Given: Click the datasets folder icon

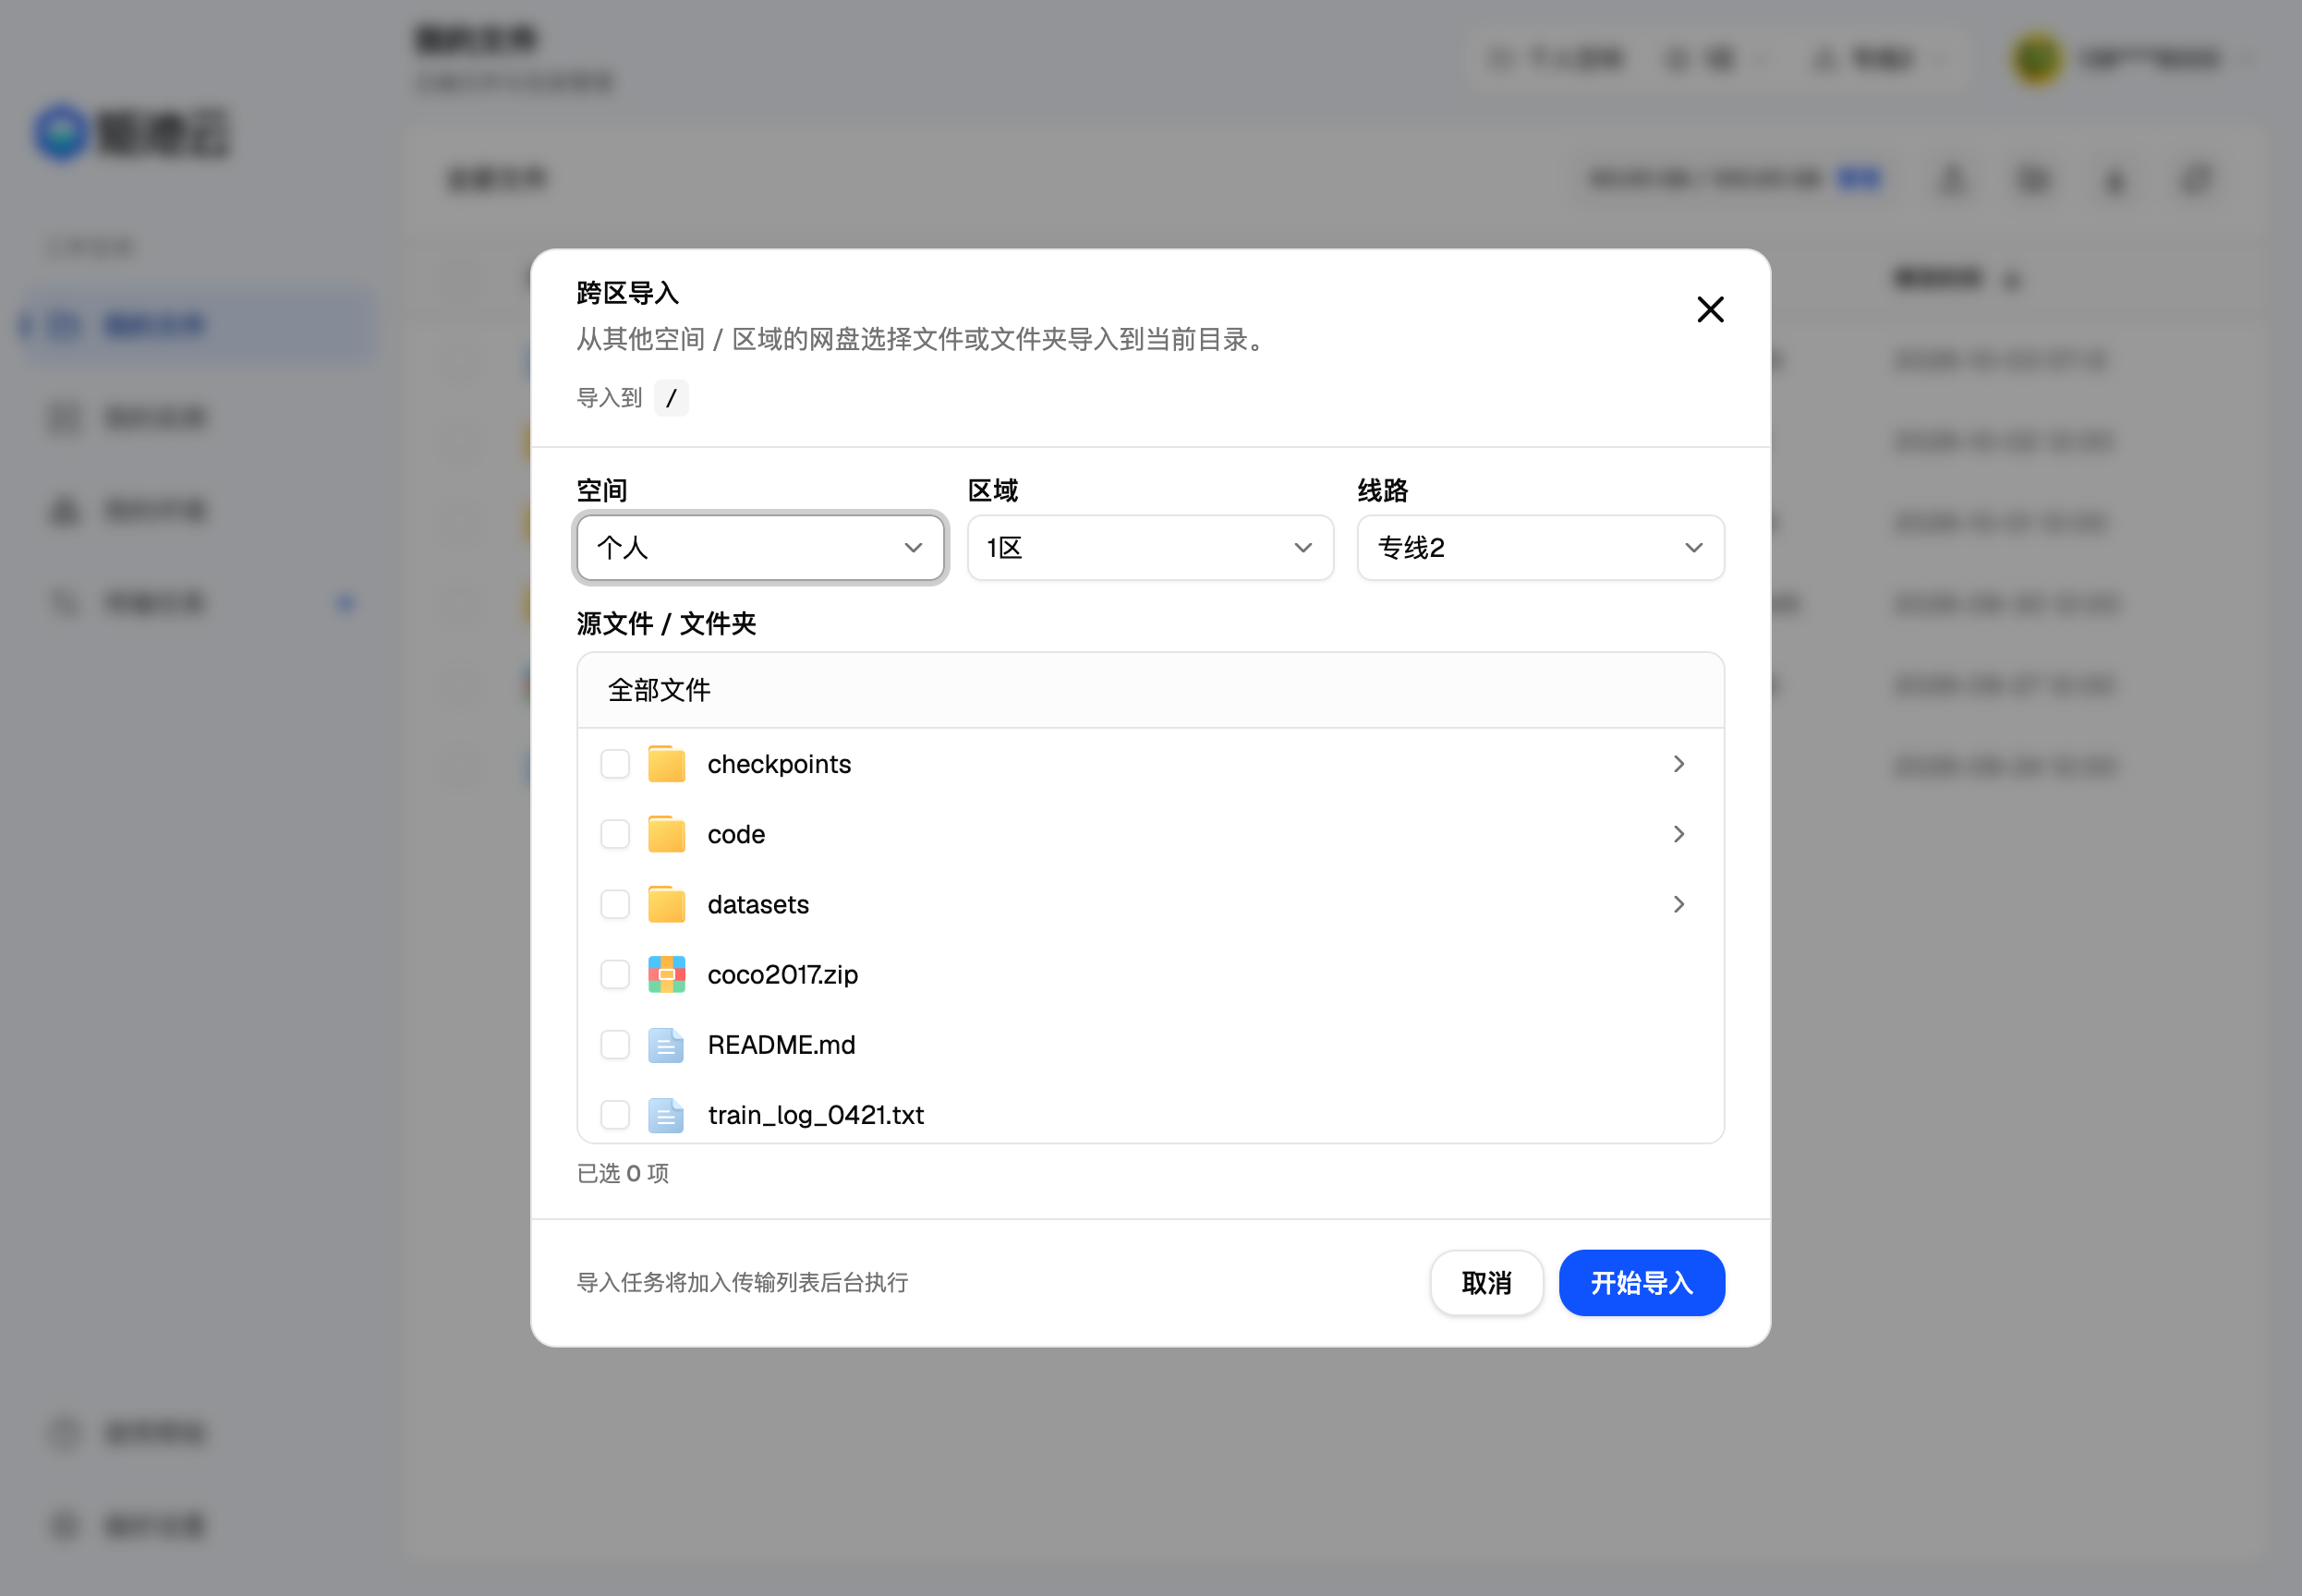Looking at the screenshot, I should (x=666, y=904).
